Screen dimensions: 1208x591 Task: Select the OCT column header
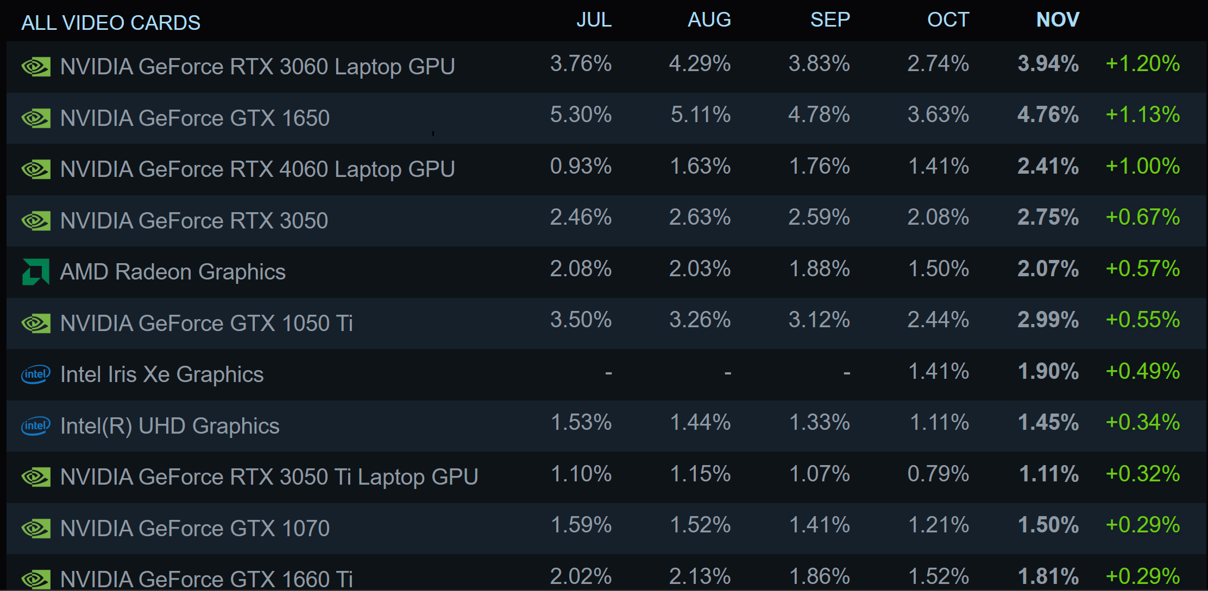click(948, 20)
